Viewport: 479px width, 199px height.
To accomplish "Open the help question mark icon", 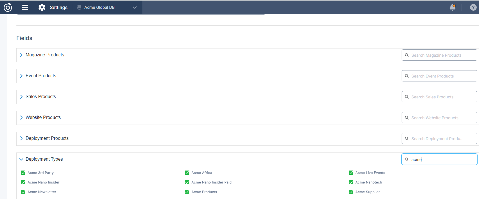I will tap(473, 7).
